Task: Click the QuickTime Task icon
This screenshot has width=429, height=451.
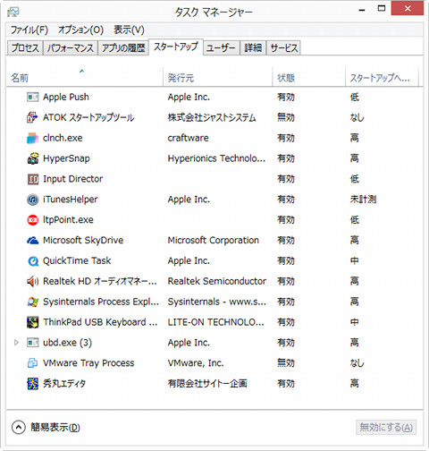Action: point(33,261)
